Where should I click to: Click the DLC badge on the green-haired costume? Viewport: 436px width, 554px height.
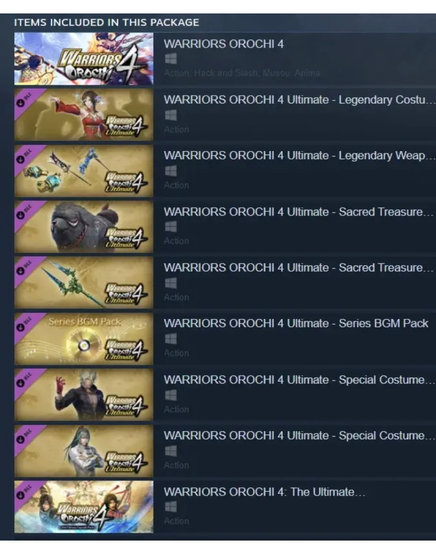pyautogui.click(x=25, y=436)
